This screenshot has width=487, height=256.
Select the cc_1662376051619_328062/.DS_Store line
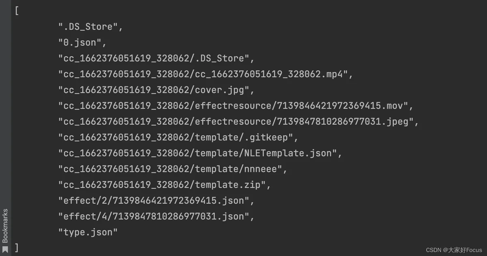[156, 58]
